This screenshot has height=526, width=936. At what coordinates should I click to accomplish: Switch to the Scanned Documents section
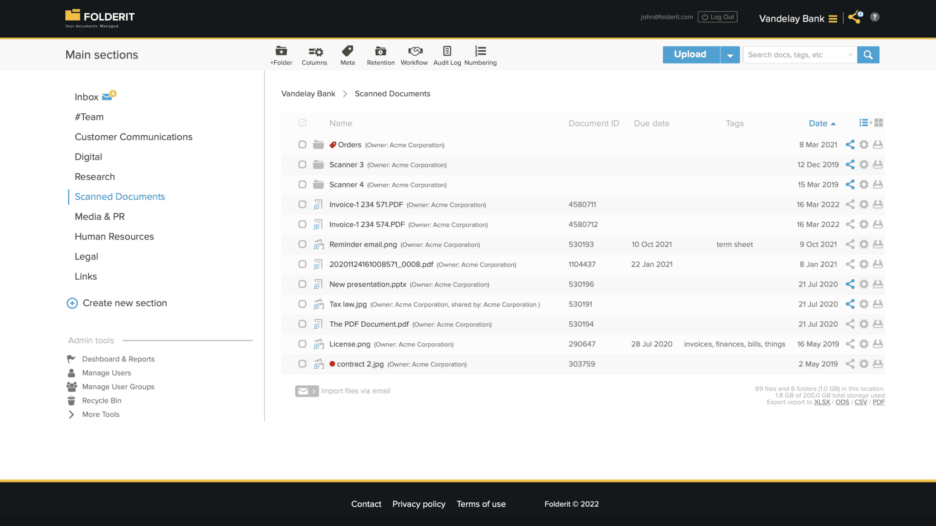point(119,197)
